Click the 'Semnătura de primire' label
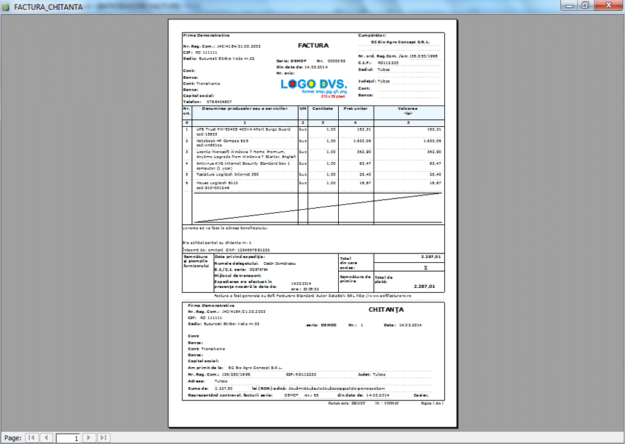The width and height of the screenshot is (625, 444). click(355, 279)
